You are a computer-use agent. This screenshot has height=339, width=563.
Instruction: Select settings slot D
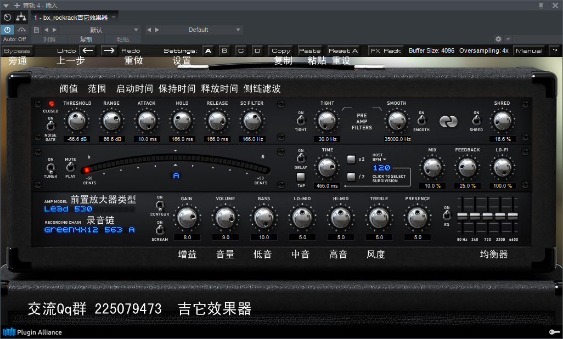pyautogui.click(x=257, y=50)
